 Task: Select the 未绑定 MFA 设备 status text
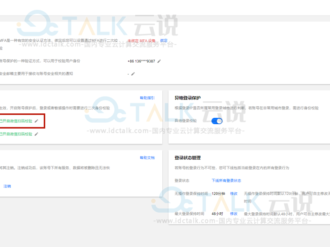[x=142, y=41]
